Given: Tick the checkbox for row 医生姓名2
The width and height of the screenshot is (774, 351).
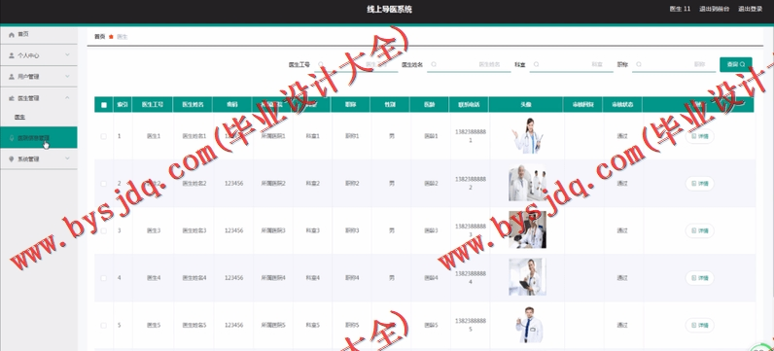Looking at the screenshot, I should [x=104, y=183].
